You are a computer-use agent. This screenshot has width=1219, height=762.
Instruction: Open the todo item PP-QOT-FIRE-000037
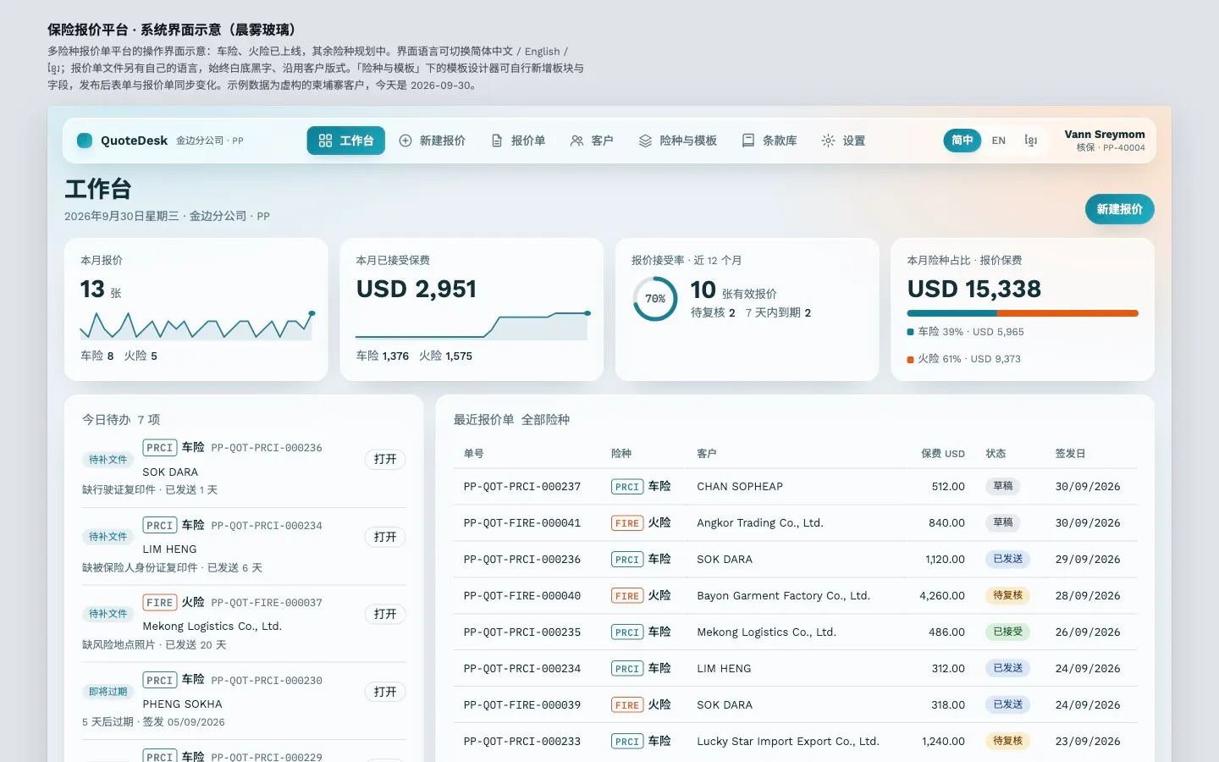[385, 614]
